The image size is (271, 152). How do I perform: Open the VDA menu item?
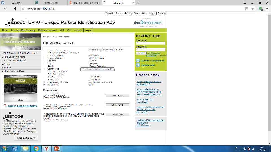(x=62, y=30)
